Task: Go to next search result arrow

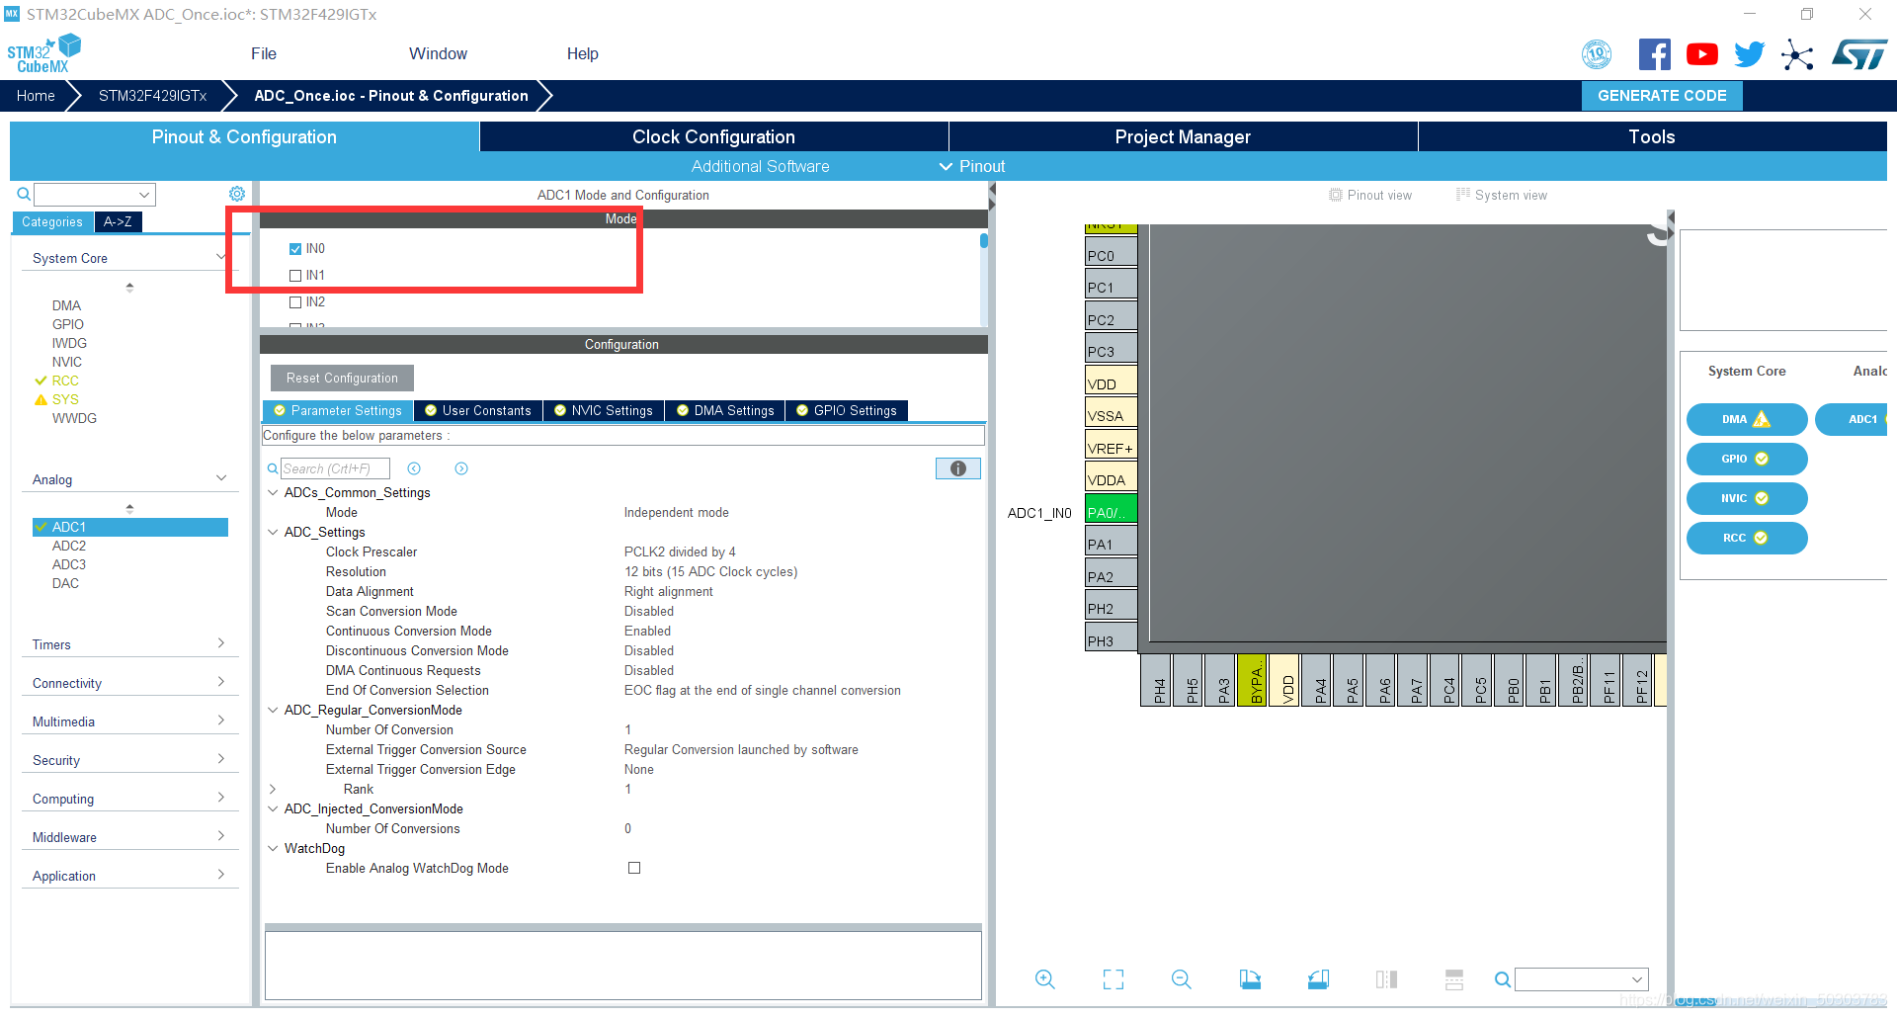Action: [x=461, y=468]
